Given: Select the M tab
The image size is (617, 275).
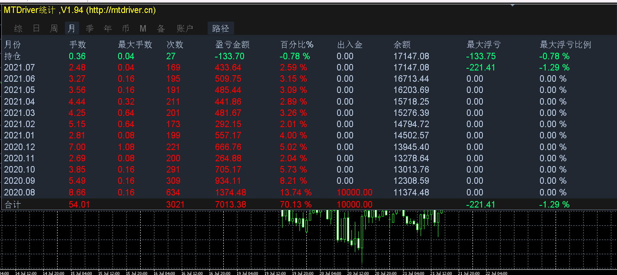Looking at the screenshot, I should [143, 29].
